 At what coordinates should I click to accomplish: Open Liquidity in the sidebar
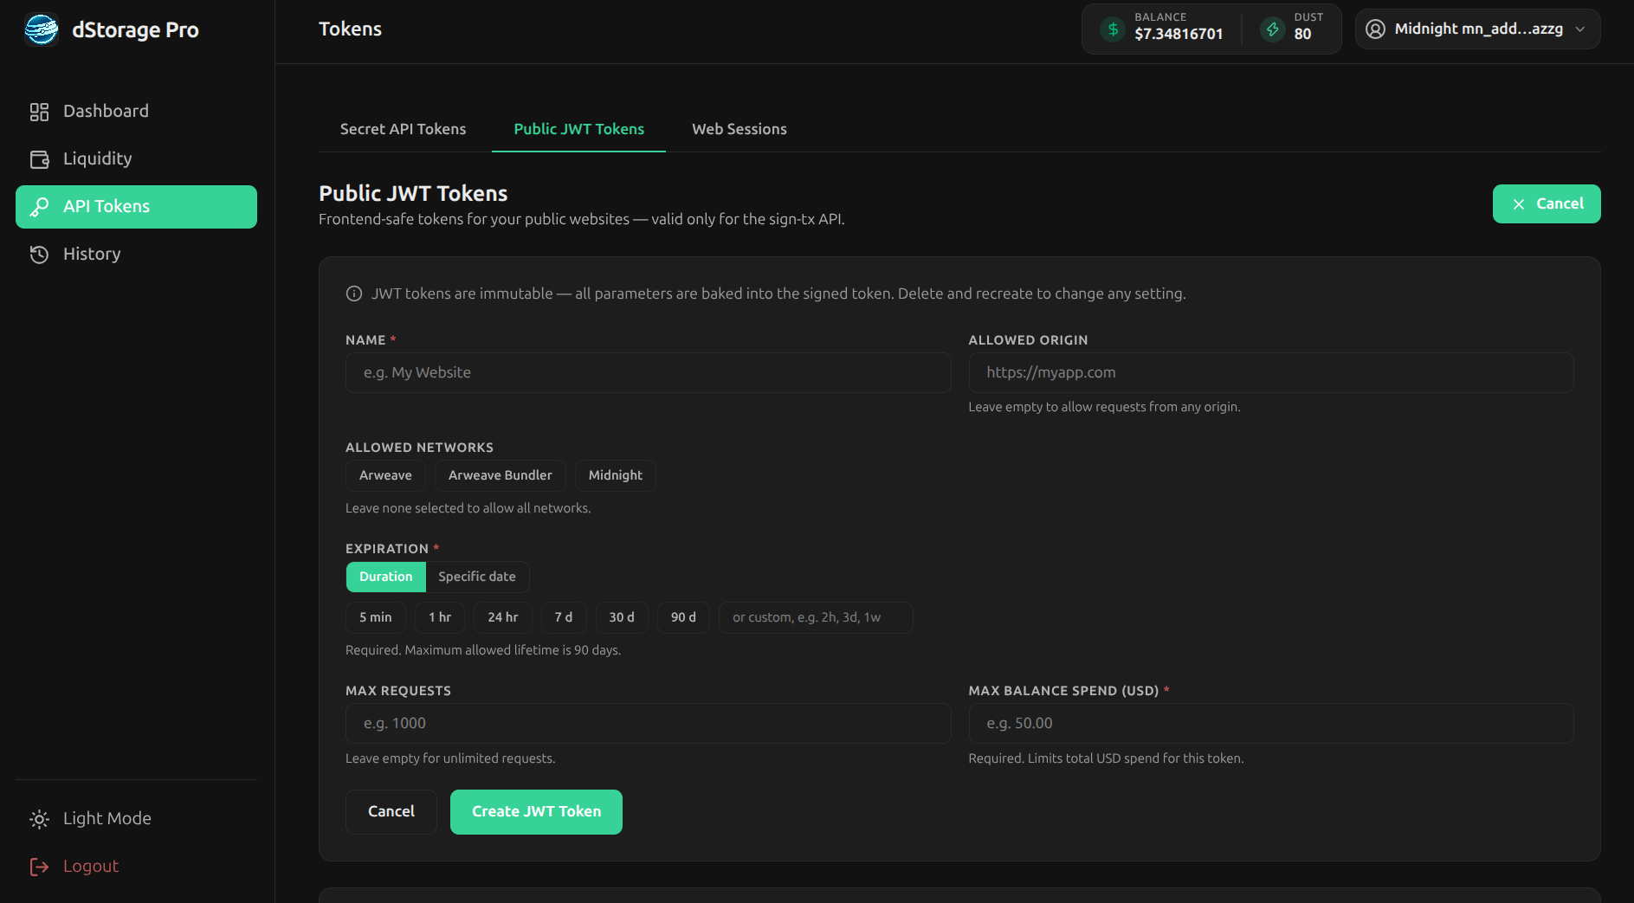point(136,159)
